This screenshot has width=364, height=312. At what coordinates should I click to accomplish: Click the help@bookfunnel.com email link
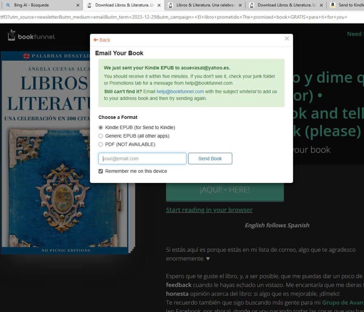pyautogui.click(x=180, y=91)
